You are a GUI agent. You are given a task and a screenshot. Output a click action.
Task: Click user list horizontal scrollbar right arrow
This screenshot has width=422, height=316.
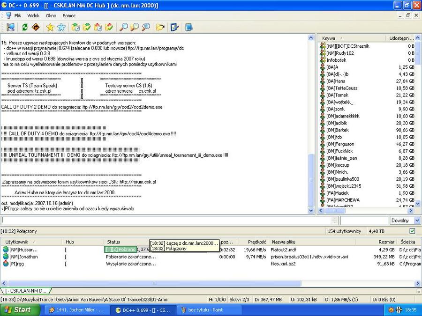click(410, 211)
